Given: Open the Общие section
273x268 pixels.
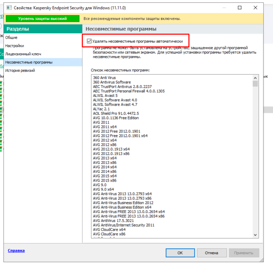Looking at the screenshot, I should (43, 37).
